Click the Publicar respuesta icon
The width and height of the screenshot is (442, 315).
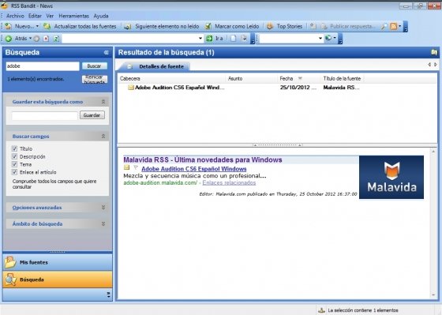click(x=324, y=26)
